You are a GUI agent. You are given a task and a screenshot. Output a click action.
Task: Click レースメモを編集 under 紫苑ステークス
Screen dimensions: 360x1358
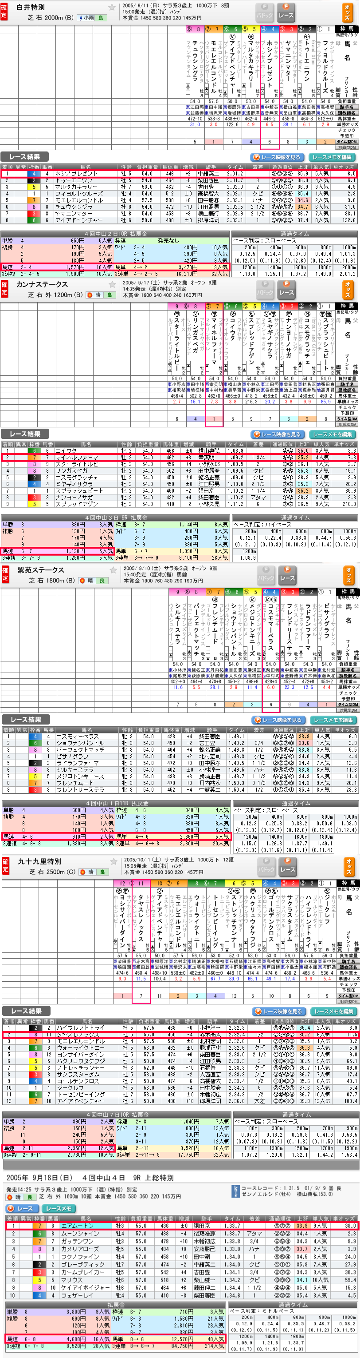[333, 720]
